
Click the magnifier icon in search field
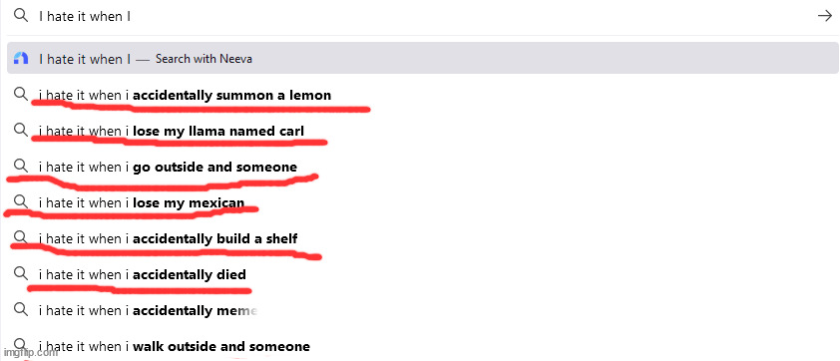point(21,16)
